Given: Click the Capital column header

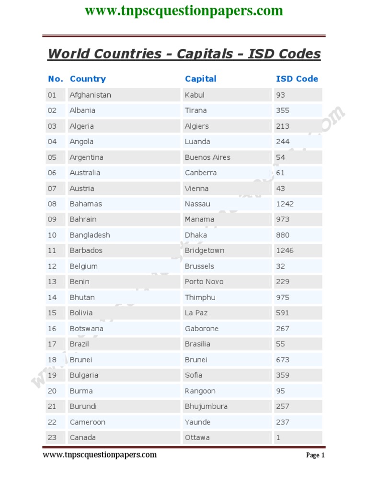Looking at the screenshot, I should coord(200,79).
